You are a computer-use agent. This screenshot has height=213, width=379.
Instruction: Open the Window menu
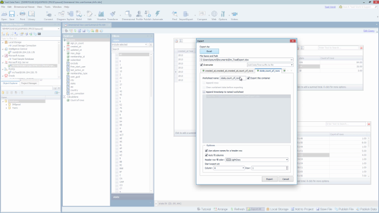[x=57, y=7]
